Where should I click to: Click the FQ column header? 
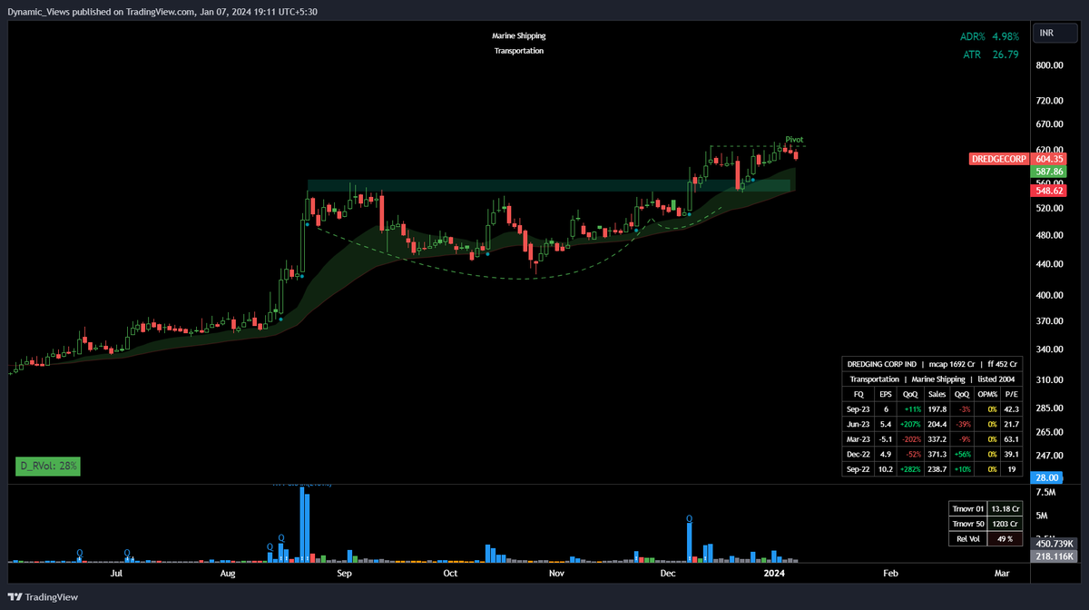[x=858, y=394]
